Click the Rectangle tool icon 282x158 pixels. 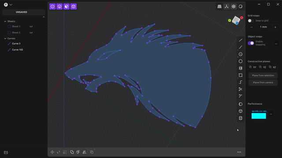tap(241, 75)
